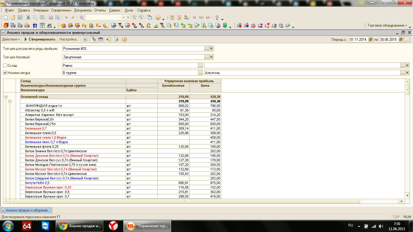Open the windows list icon
Screen dimensions: 413x232
coord(149,18)
